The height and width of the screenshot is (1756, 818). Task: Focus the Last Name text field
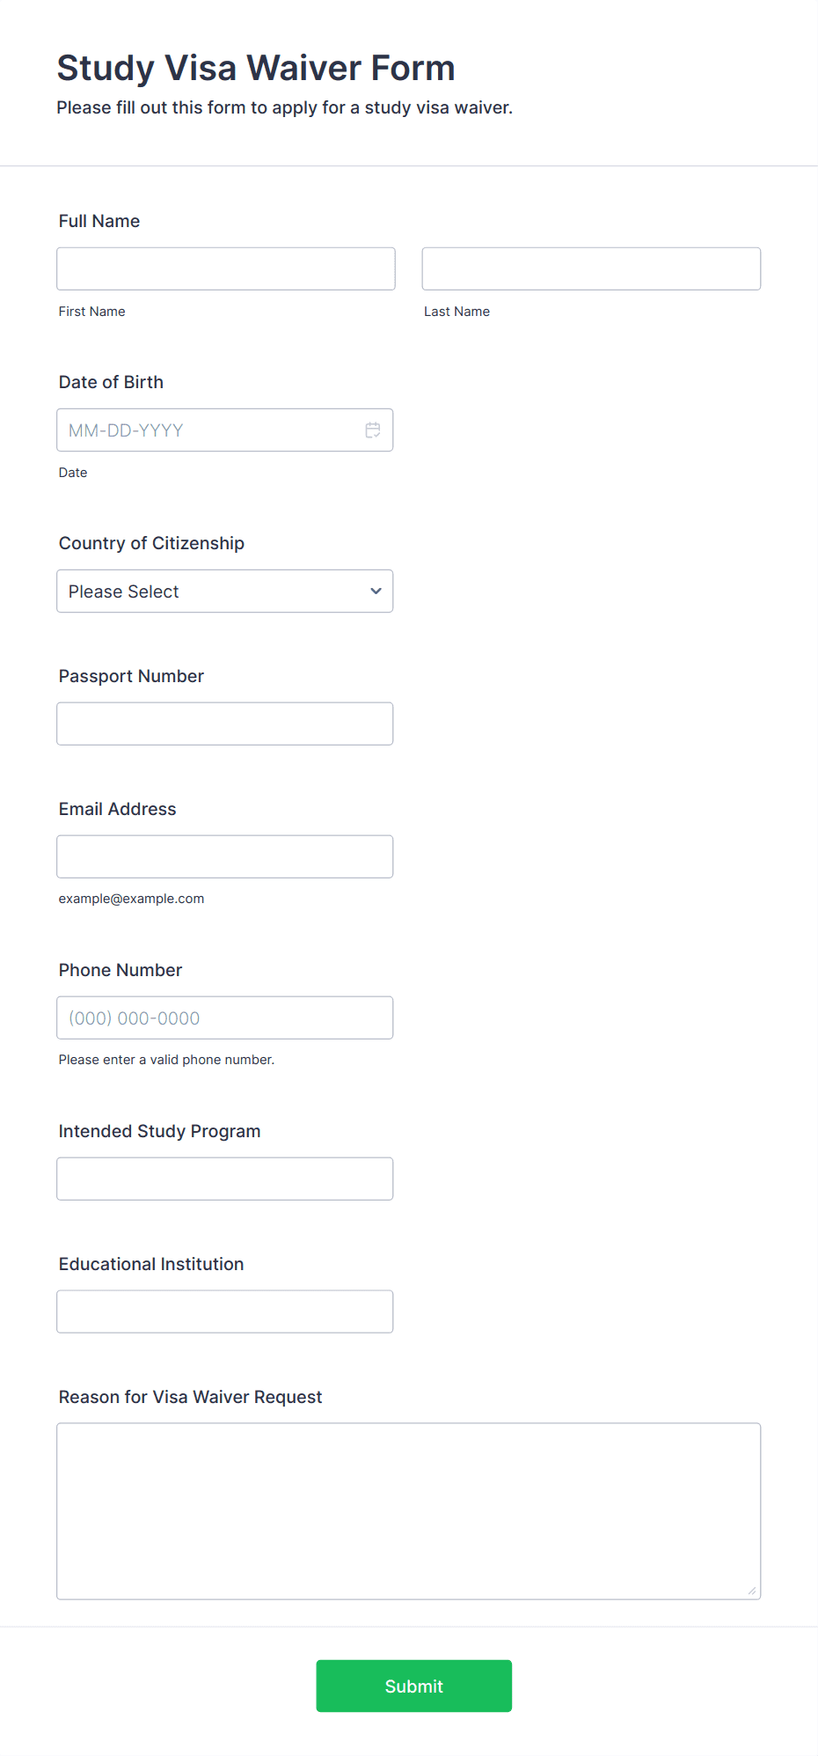(x=591, y=269)
